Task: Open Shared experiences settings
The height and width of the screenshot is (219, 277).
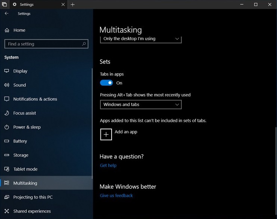Action: [x=46, y=211]
